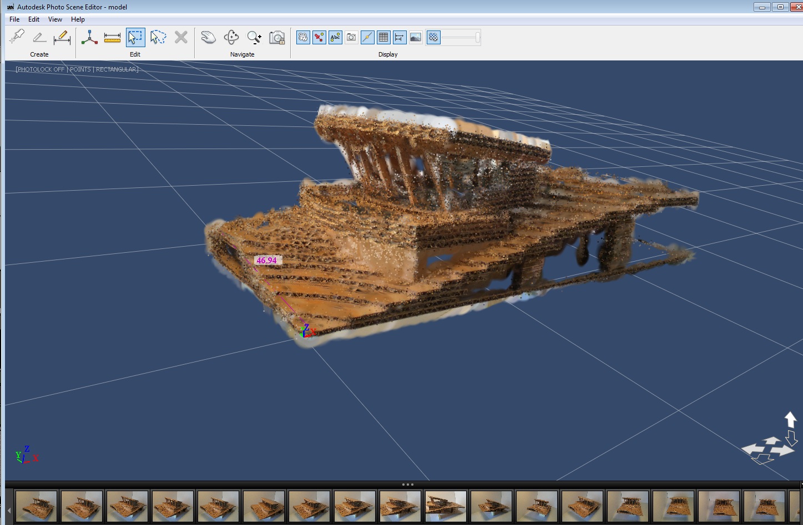Select the reference point pin tool
The width and height of the screenshot is (803, 525).
[17, 37]
